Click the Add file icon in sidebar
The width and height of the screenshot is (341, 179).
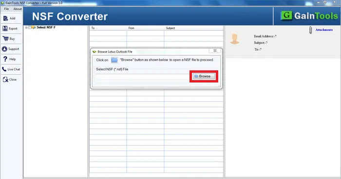pos(5,18)
